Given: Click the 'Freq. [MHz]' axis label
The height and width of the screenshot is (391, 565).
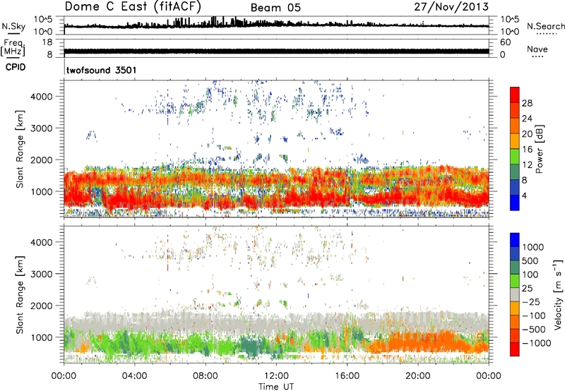Looking at the screenshot, I should tap(13, 47).
